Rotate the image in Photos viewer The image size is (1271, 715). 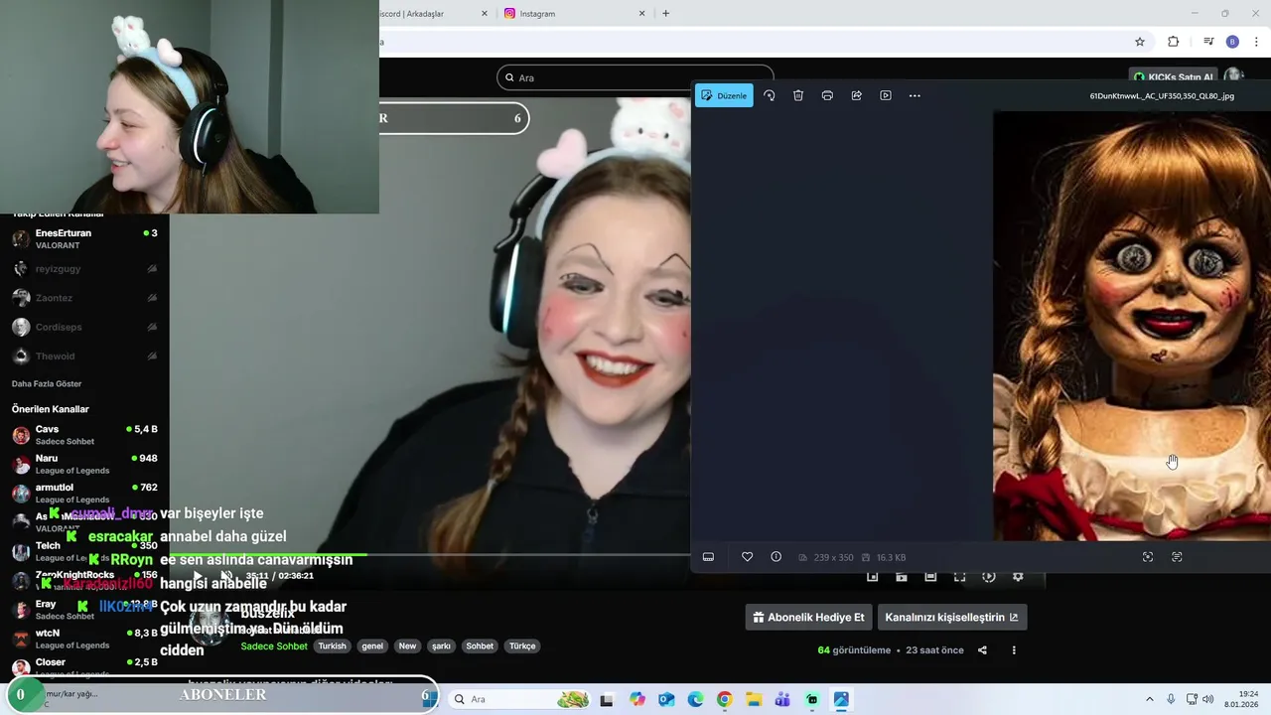click(x=769, y=95)
